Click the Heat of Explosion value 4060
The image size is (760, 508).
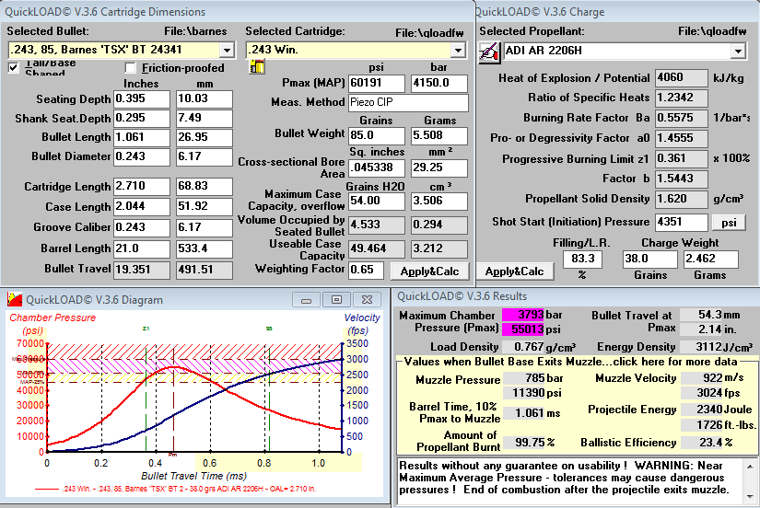pyautogui.click(x=681, y=78)
